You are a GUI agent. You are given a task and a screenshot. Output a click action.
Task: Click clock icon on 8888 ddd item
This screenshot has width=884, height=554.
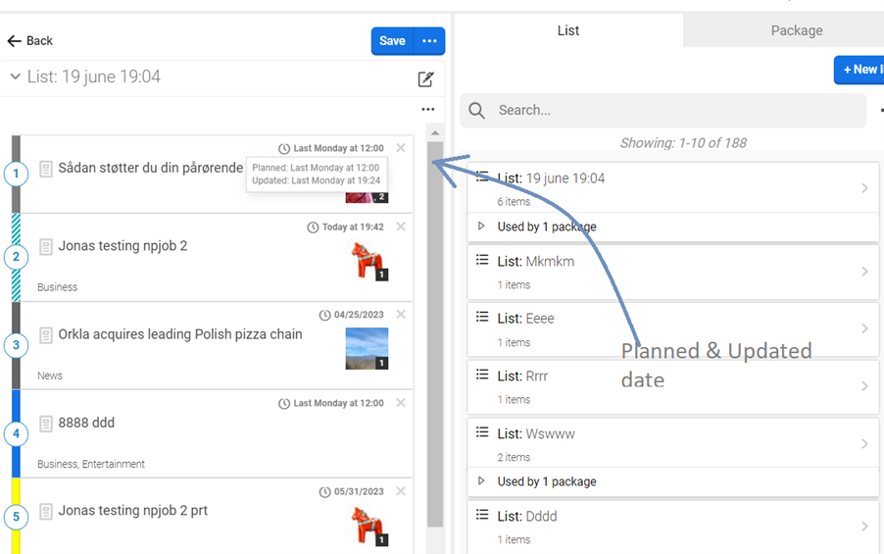284,404
